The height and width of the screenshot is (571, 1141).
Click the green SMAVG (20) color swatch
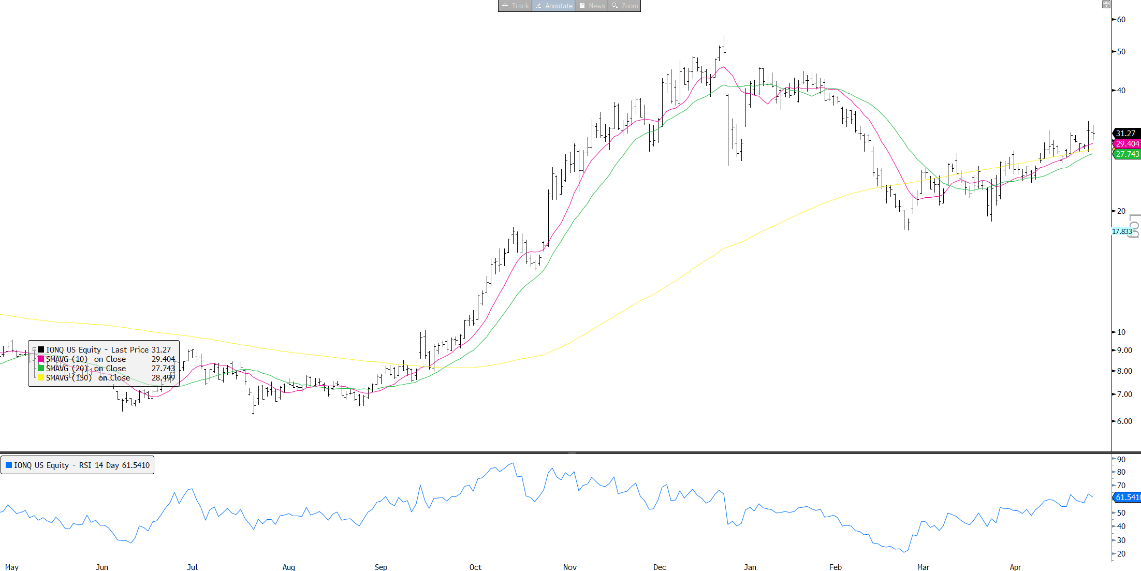(x=41, y=369)
